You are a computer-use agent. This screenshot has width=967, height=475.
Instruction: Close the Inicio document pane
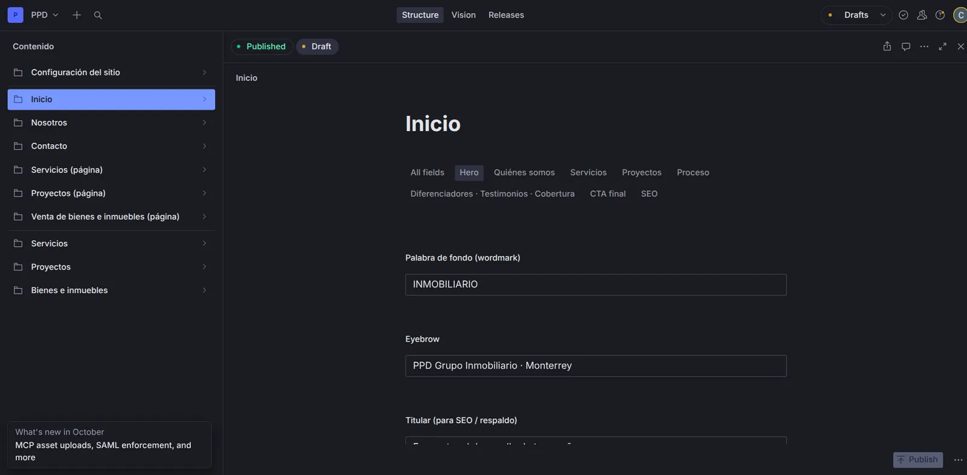point(960,46)
